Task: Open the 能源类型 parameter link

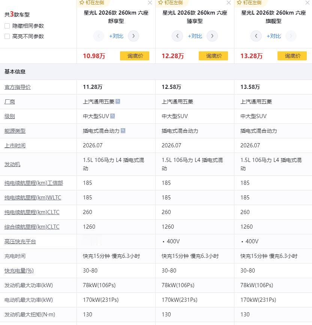Action: coord(15,131)
